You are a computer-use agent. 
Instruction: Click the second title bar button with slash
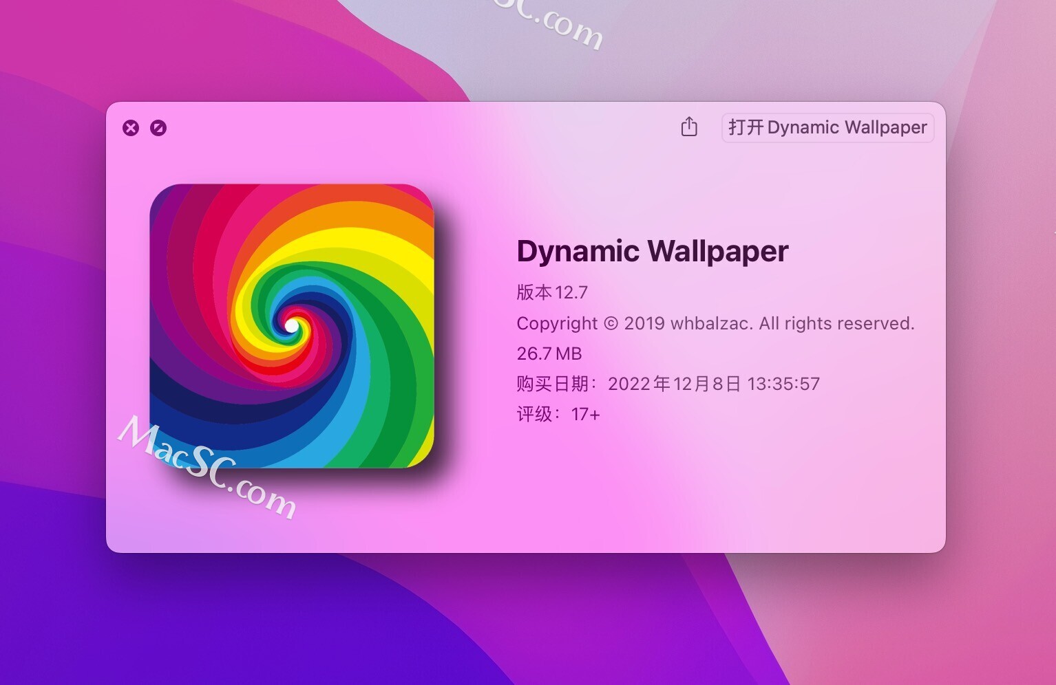pos(158,128)
